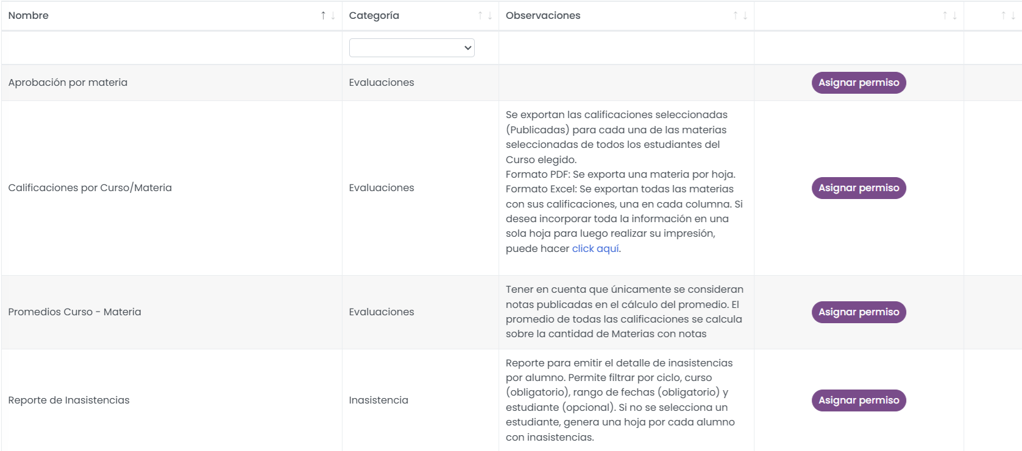Click the Categoría column header

(421, 16)
